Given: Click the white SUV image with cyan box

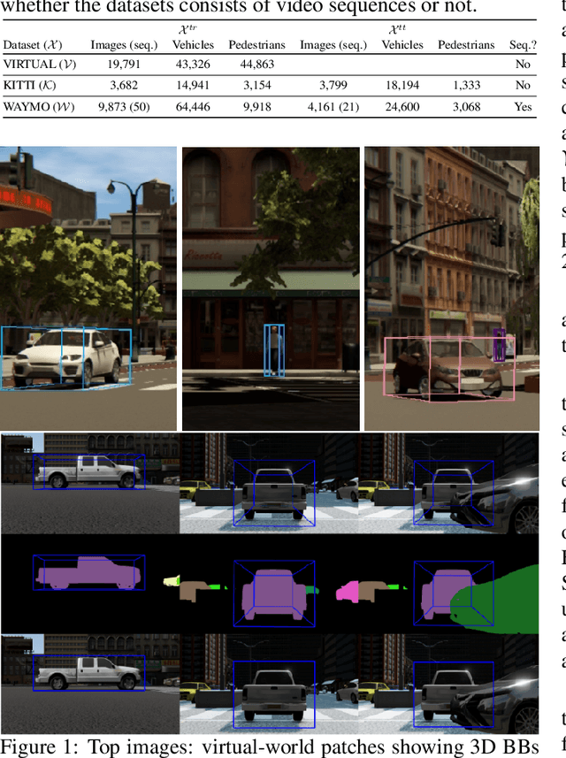Looking at the screenshot, I should pyautogui.click(x=88, y=288).
